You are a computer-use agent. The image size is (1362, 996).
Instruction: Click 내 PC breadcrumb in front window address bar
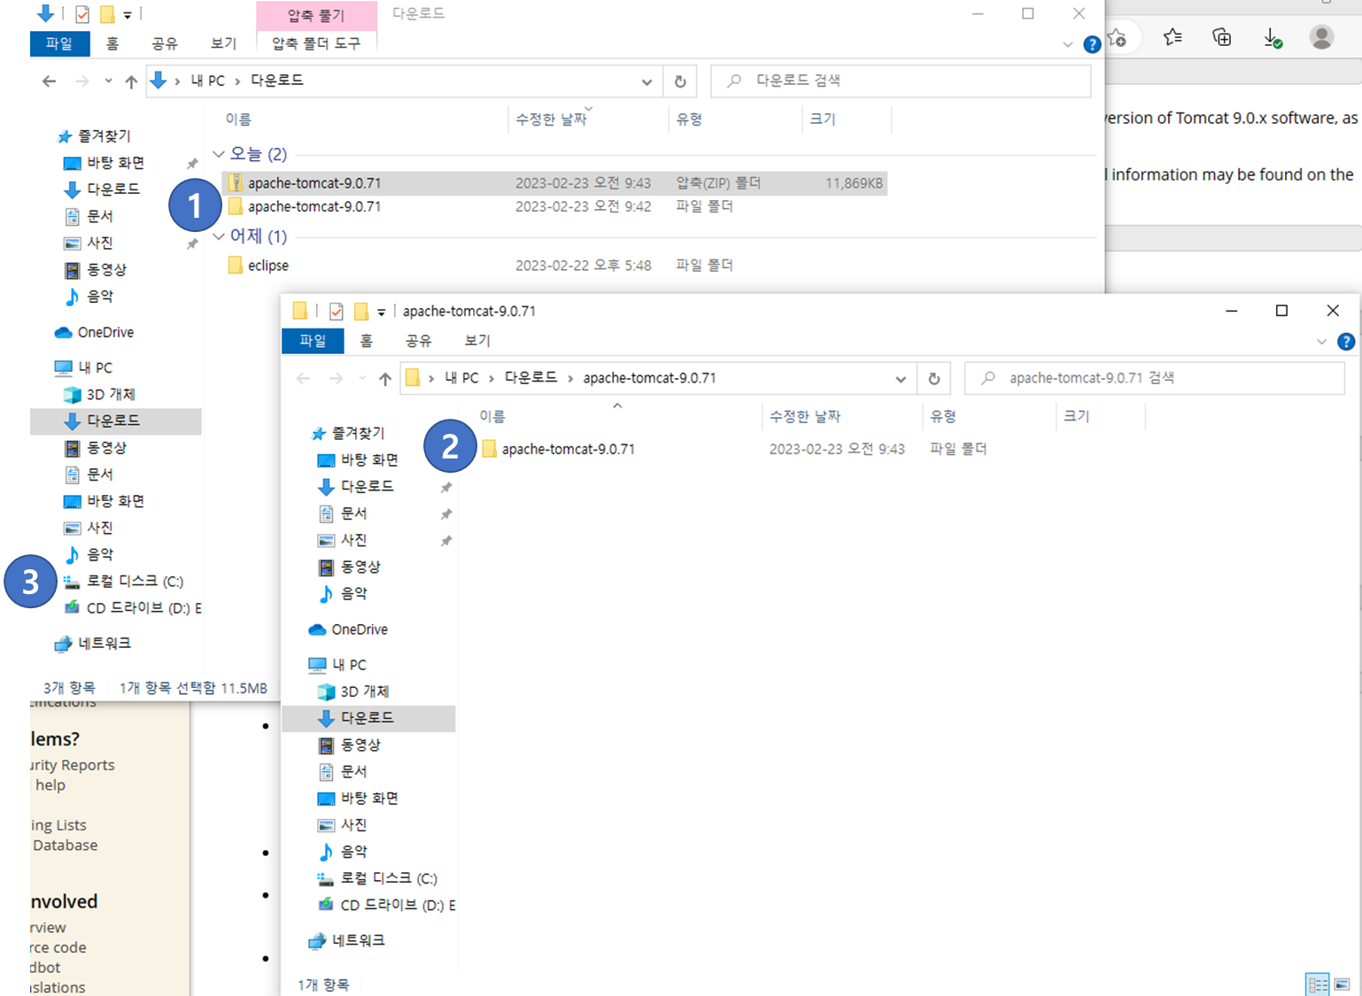click(x=461, y=378)
